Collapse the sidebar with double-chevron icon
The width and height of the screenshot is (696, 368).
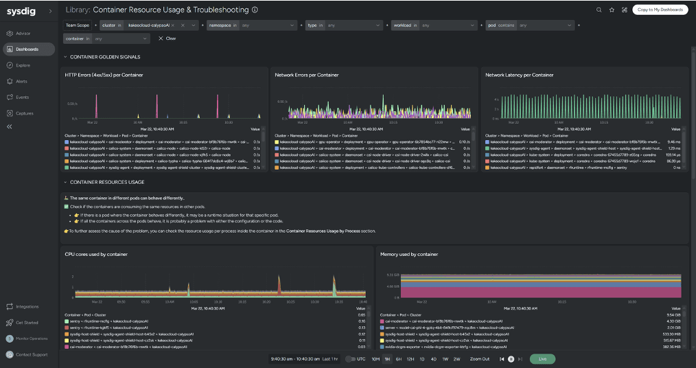10,127
